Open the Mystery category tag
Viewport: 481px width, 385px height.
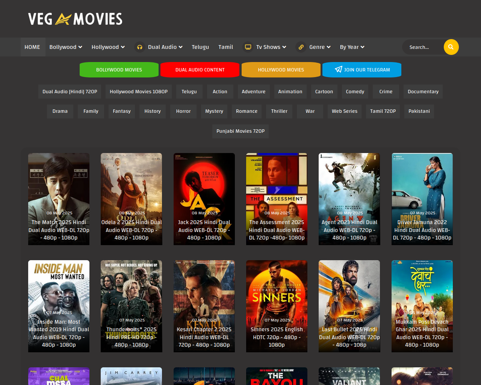[x=214, y=111]
